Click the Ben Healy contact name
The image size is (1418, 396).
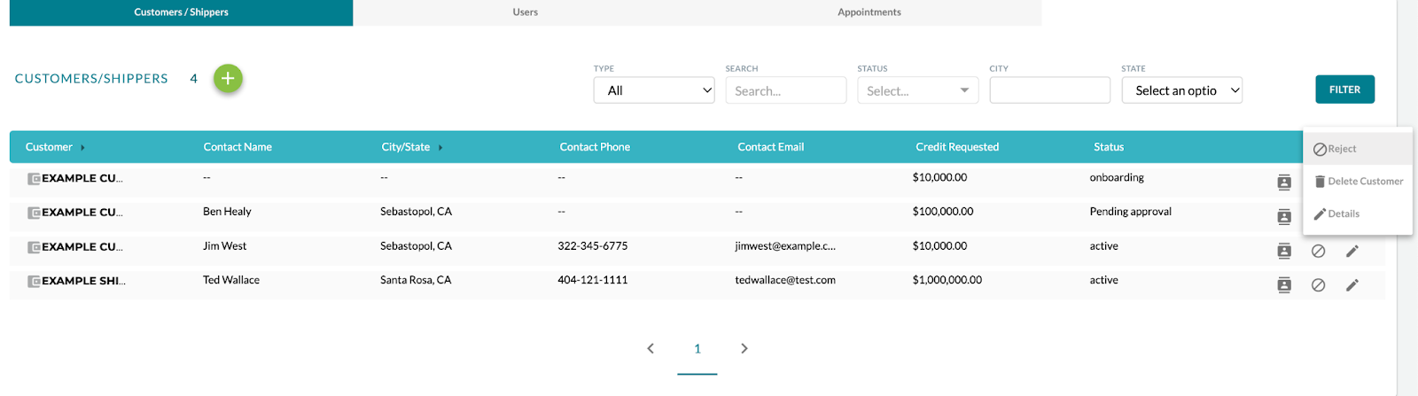pyautogui.click(x=227, y=212)
